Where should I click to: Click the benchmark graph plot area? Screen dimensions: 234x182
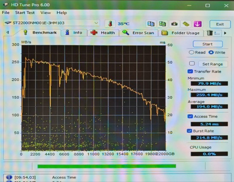click(x=94, y=98)
